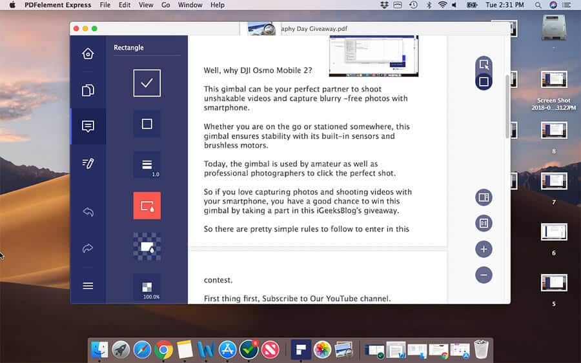The width and height of the screenshot is (581, 363).
Task: Open the Pages panel icon
Action: tap(88, 90)
